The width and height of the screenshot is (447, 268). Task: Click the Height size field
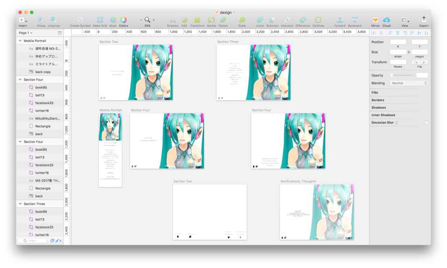pyautogui.click(x=419, y=52)
